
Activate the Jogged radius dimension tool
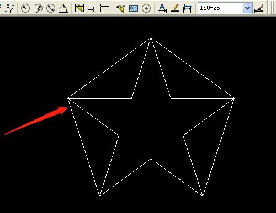tap(38, 8)
